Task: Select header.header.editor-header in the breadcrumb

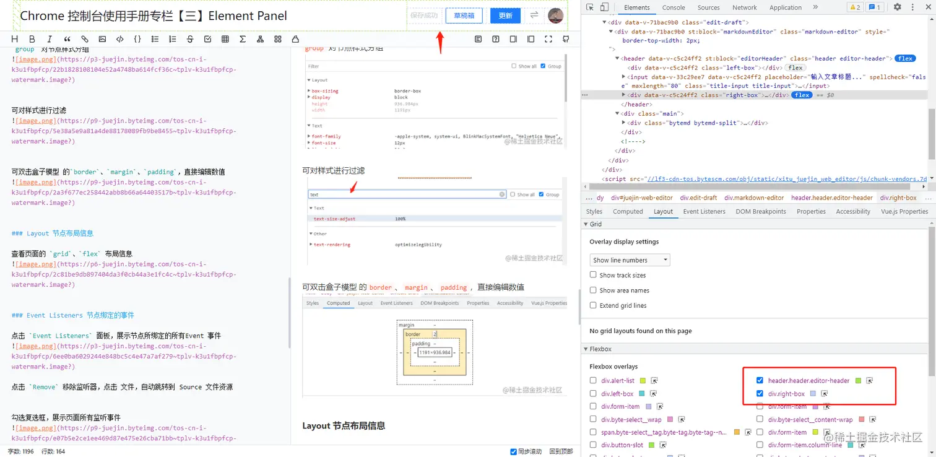Action: click(x=831, y=198)
